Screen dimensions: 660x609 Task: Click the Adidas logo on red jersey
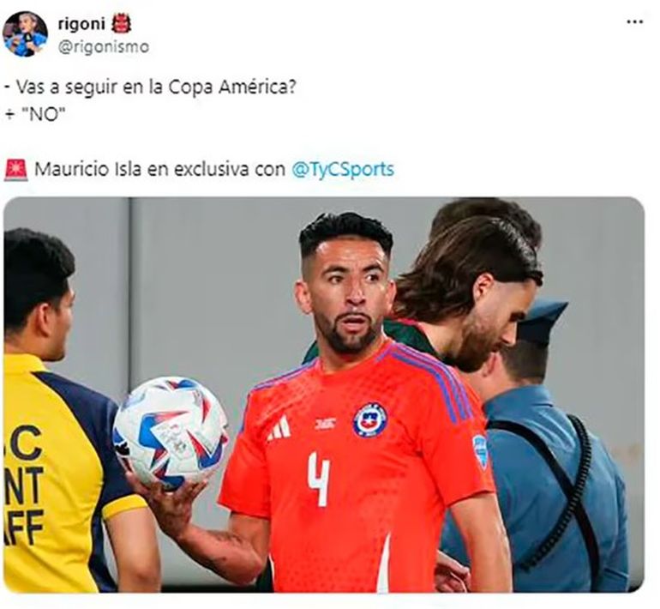click(x=279, y=428)
